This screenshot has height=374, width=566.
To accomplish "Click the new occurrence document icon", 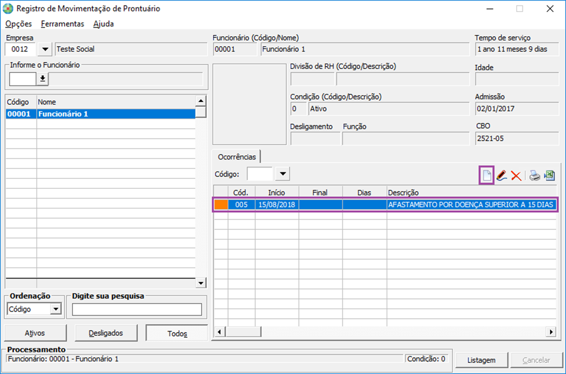I will tap(487, 176).
